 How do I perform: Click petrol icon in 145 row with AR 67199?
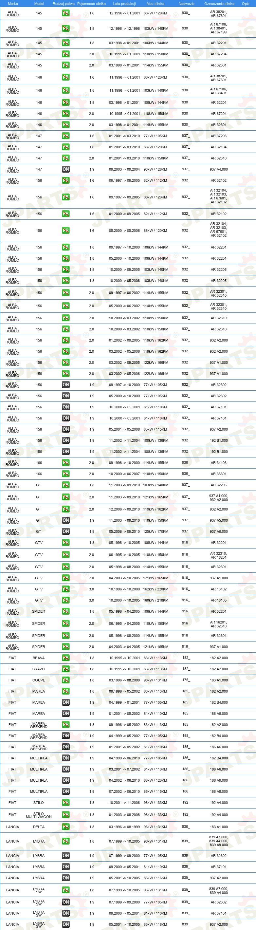pos(65,28)
